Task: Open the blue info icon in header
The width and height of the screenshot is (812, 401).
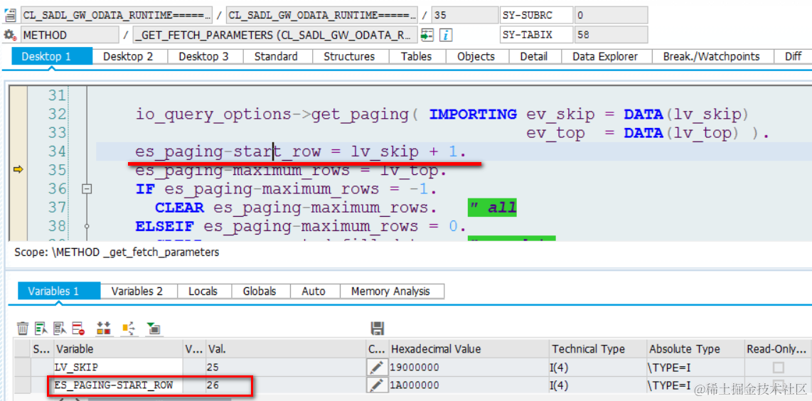Action: coord(446,36)
